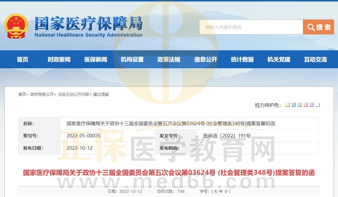Select the purple eye-protection color swatch

point(311,105)
